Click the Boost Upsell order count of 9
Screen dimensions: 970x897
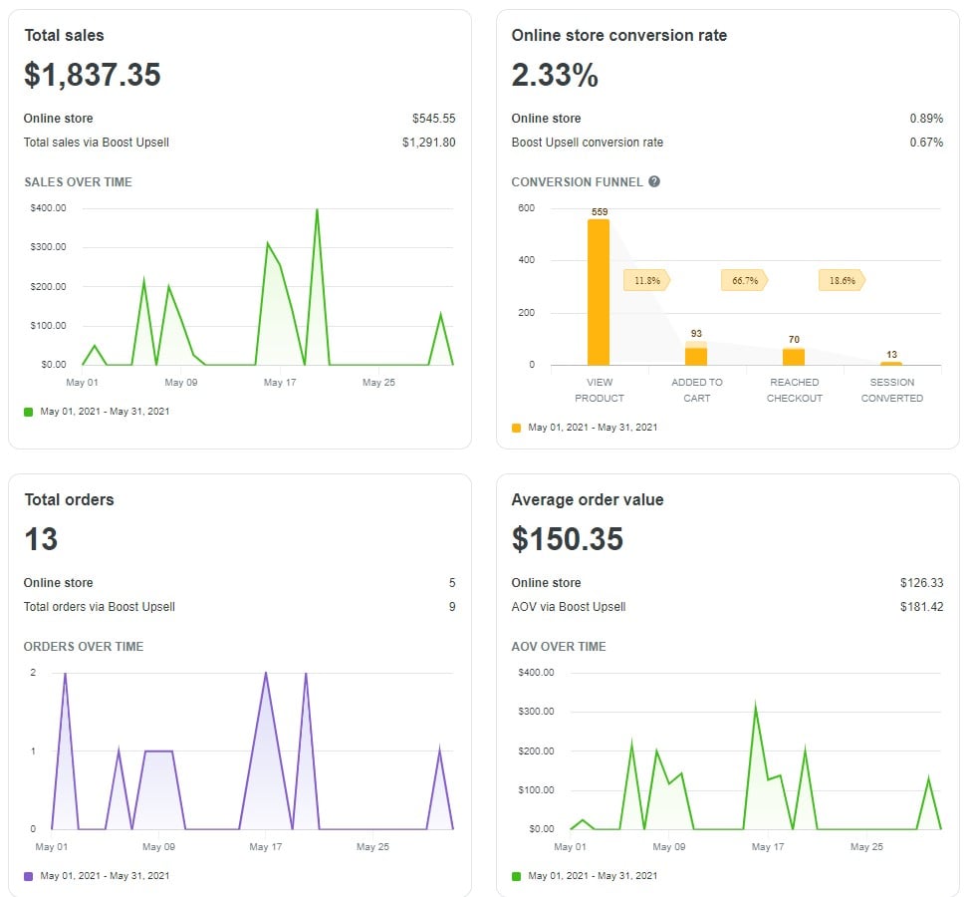452,607
